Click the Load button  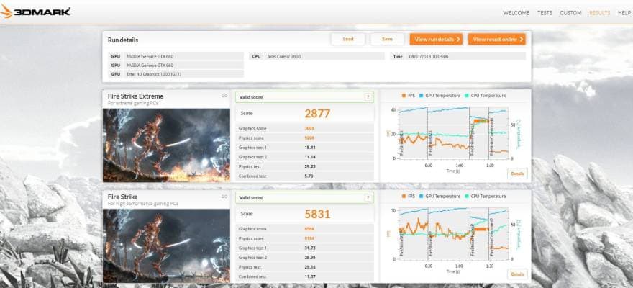click(x=348, y=39)
